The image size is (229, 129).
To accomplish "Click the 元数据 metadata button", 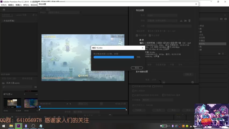I will tap(138, 110).
